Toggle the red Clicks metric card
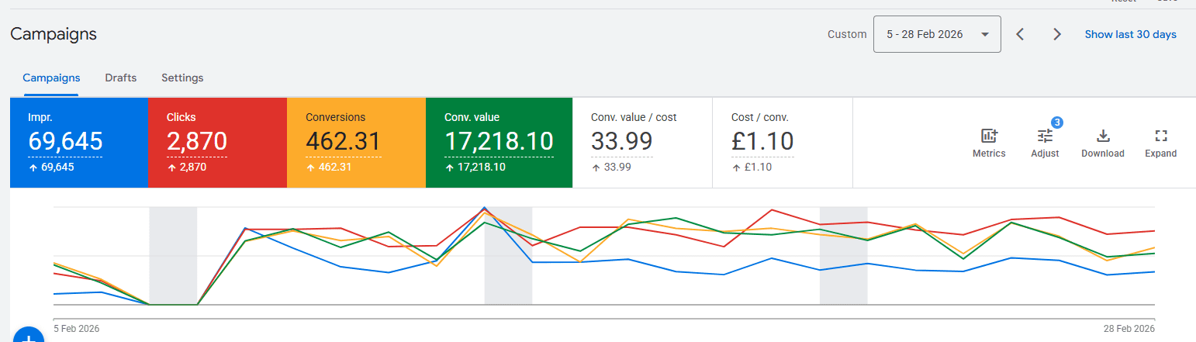Image resolution: width=1196 pixels, height=342 pixels. click(x=217, y=143)
